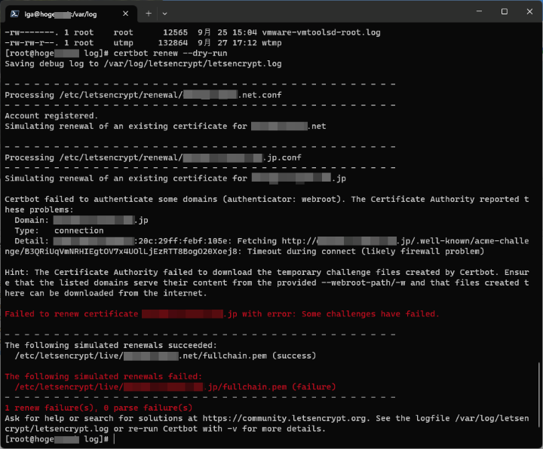Click the PowerShell icon on the terminal tab

tap(13, 12)
